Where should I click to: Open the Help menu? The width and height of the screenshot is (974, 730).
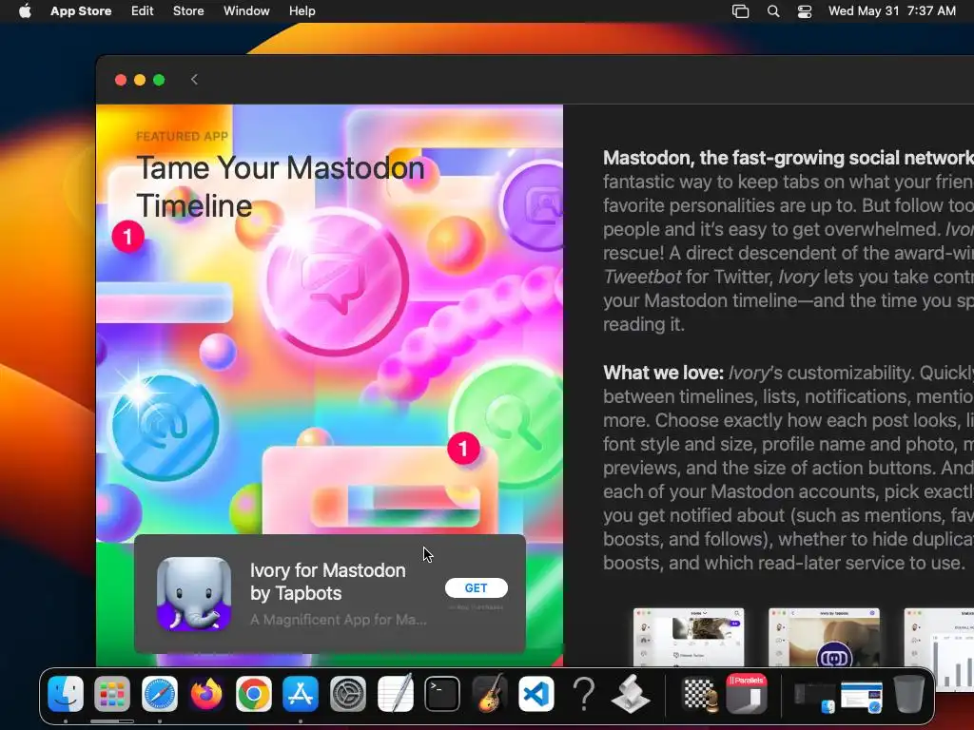pyautogui.click(x=302, y=11)
